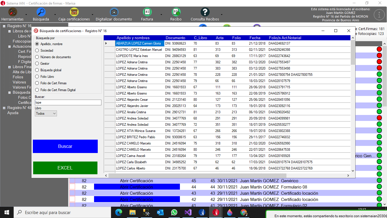The width and height of the screenshot is (387, 218).
Task: Open the Herramientas tools icon
Action: (x=12, y=12)
